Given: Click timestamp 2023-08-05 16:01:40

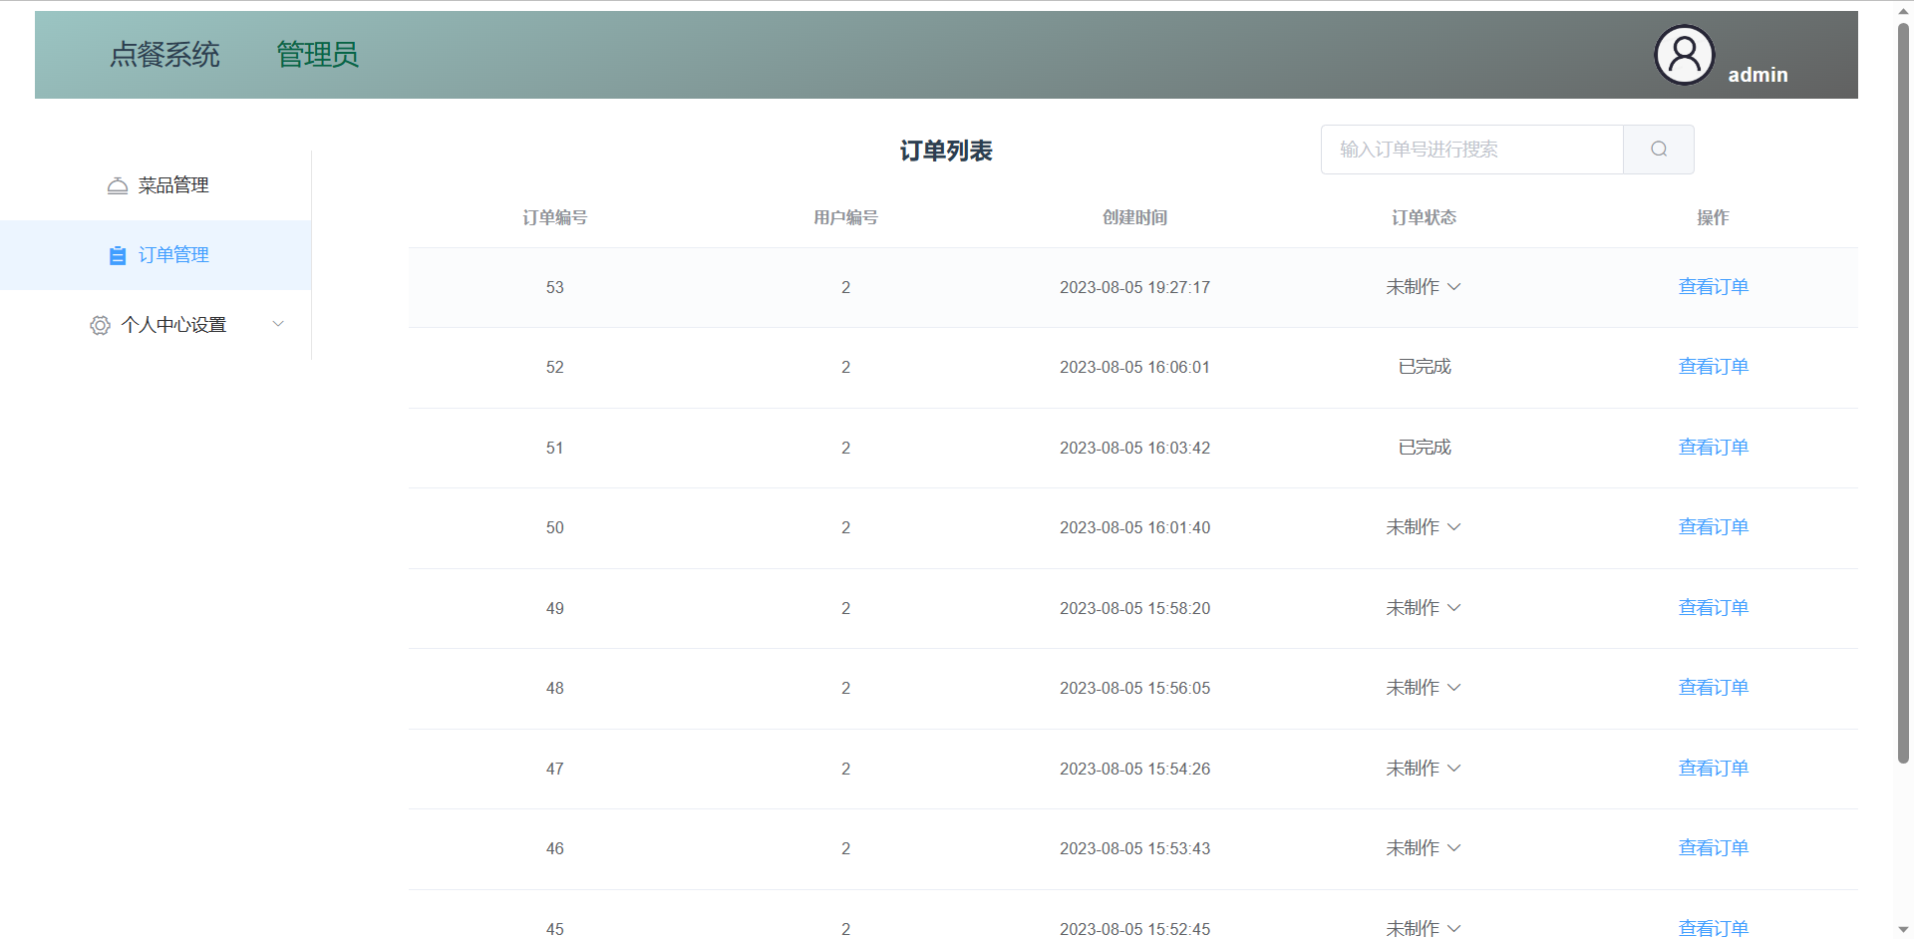Looking at the screenshot, I should click(1134, 527).
